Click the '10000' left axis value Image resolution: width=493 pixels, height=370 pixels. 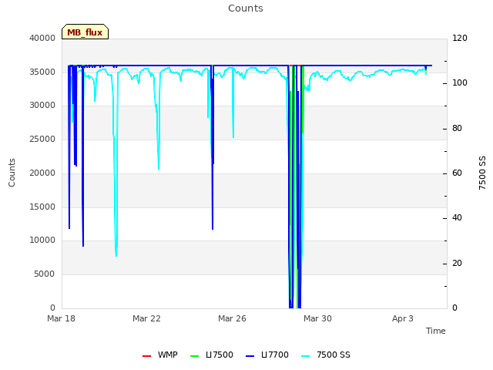click(42, 240)
